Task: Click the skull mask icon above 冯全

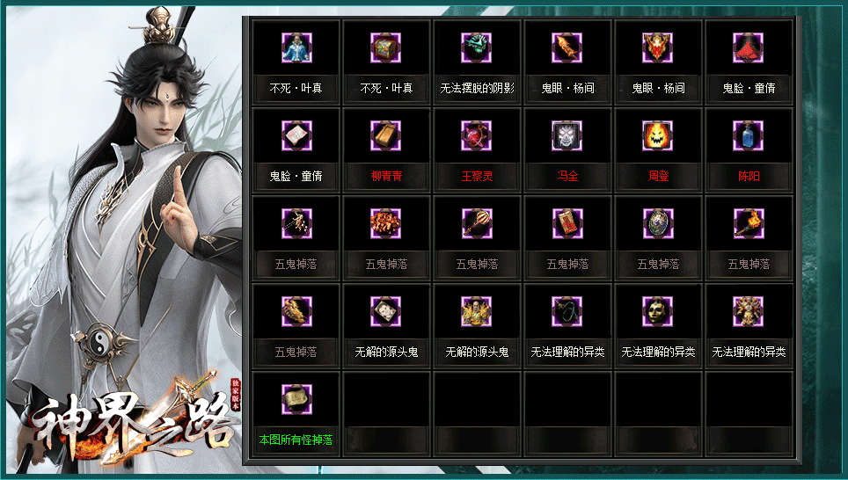Action: [567, 135]
